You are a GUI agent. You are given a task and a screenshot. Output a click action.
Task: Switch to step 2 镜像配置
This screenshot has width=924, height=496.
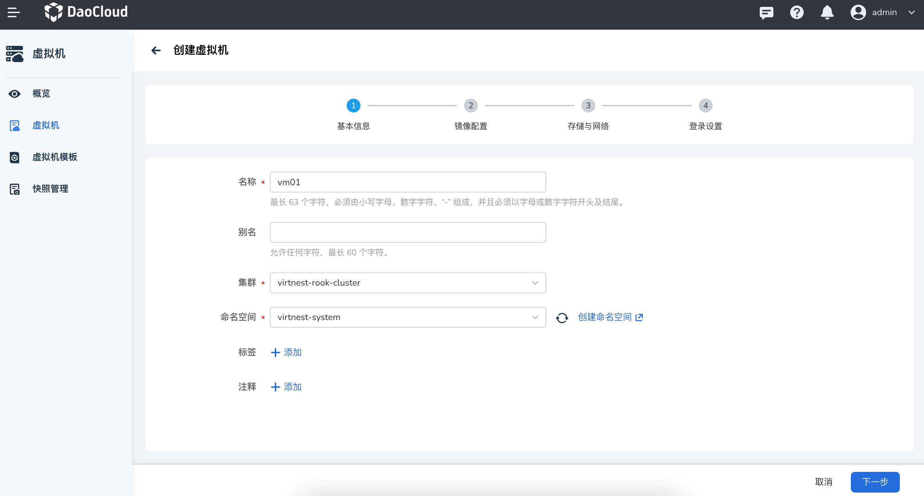click(471, 105)
